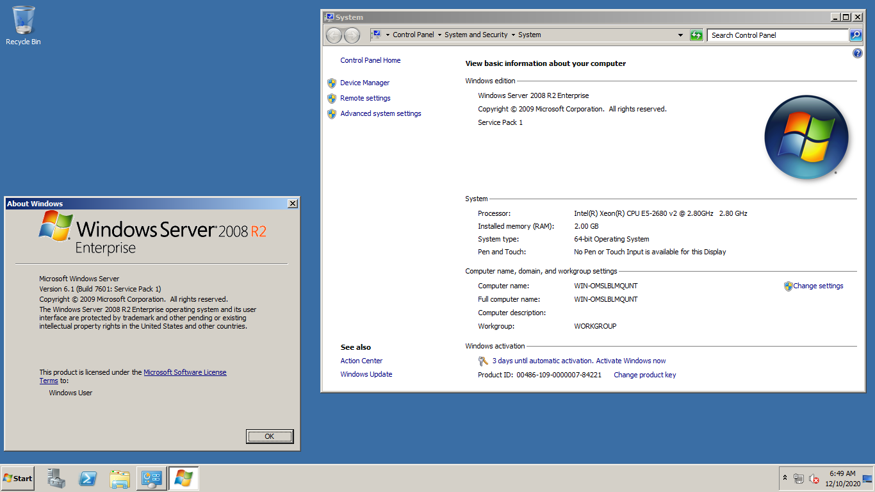Click the 'Microsoft Windows Server' line in About dialog

[x=79, y=279]
